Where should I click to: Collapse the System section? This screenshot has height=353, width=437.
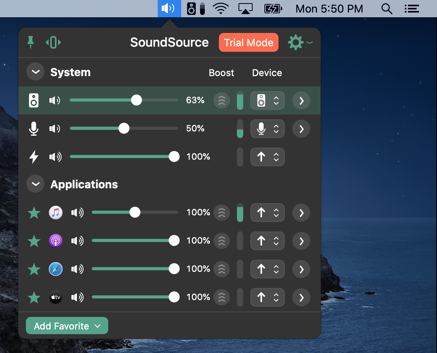click(35, 72)
